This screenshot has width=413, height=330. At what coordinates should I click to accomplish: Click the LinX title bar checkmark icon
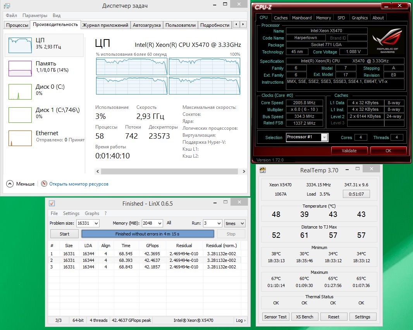click(52, 203)
